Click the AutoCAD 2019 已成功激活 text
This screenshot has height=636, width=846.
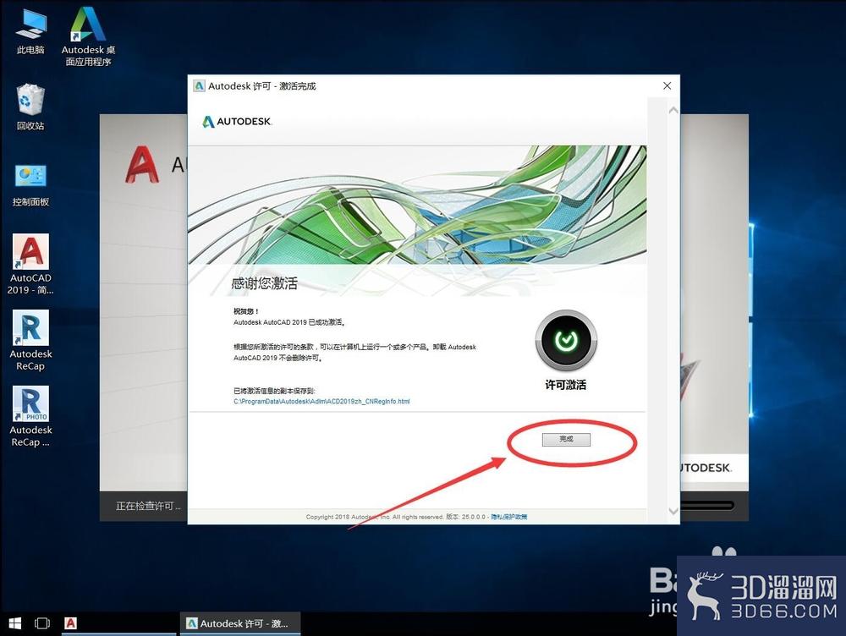(289, 322)
